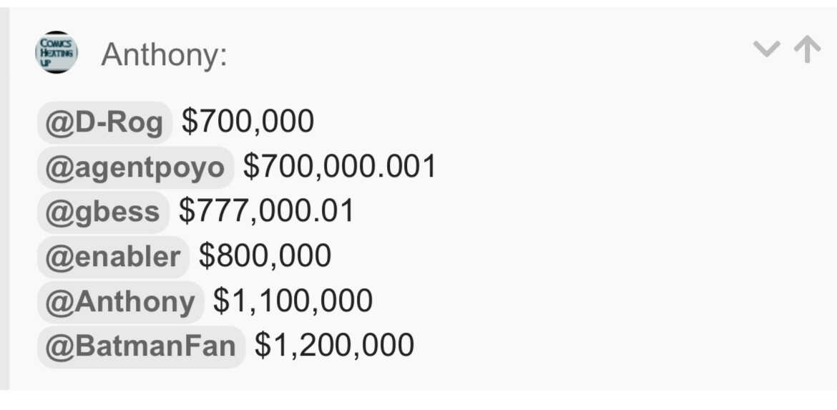Click the $777,000.01 amount text
The width and height of the screenshot is (837, 410).
pos(267,211)
